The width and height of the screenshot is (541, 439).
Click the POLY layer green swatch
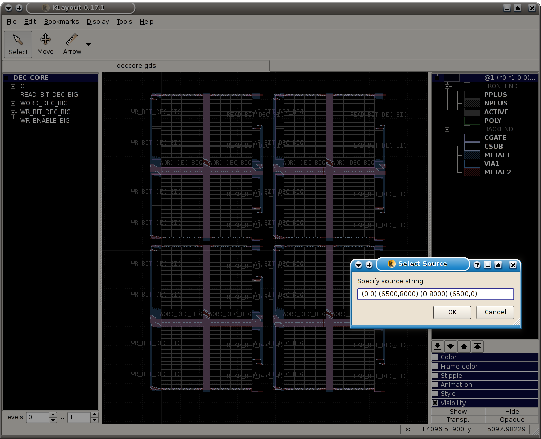click(472, 121)
